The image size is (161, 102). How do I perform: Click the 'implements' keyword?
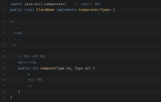(67, 10)
